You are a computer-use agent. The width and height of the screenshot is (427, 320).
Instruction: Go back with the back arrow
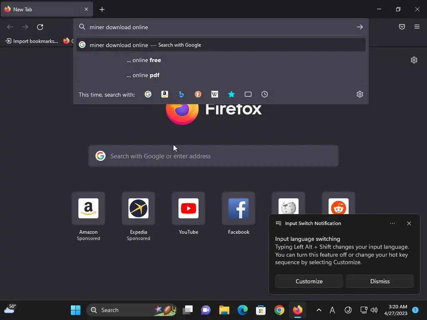tap(10, 27)
